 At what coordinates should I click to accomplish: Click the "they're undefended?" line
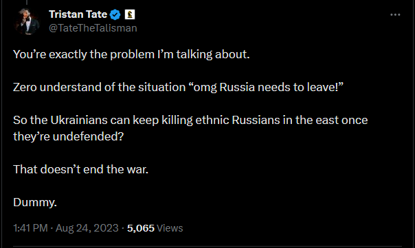[x=68, y=136]
